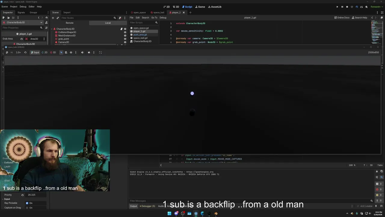This screenshot has width=385, height=217.
Task: Select the Local scene tree button
Action: (108, 23)
